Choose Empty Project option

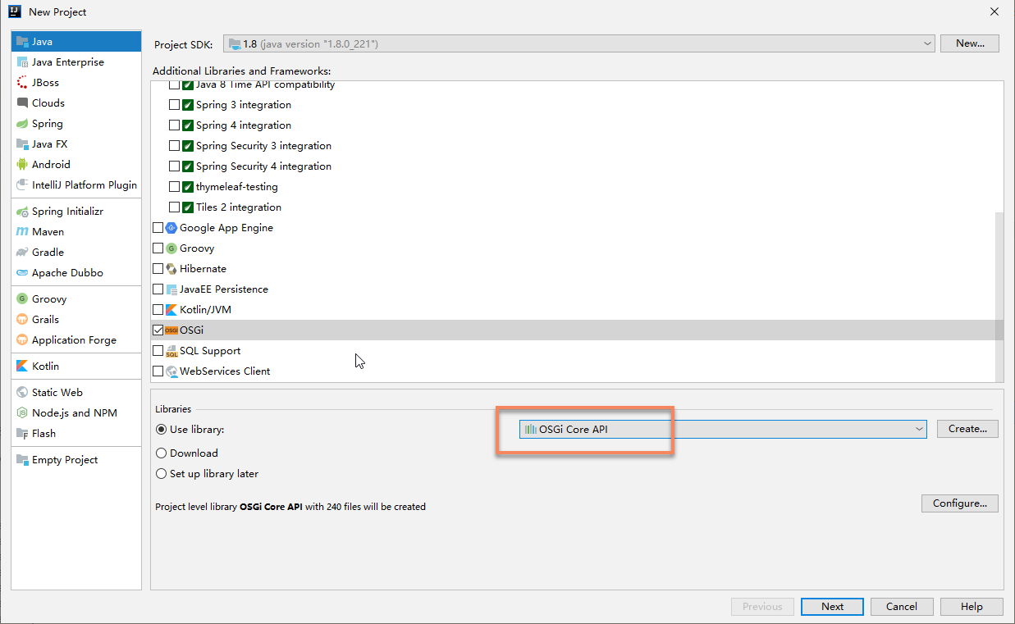pos(76,460)
